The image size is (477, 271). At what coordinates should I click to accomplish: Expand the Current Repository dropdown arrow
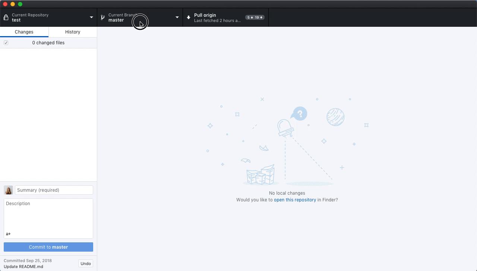click(91, 17)
